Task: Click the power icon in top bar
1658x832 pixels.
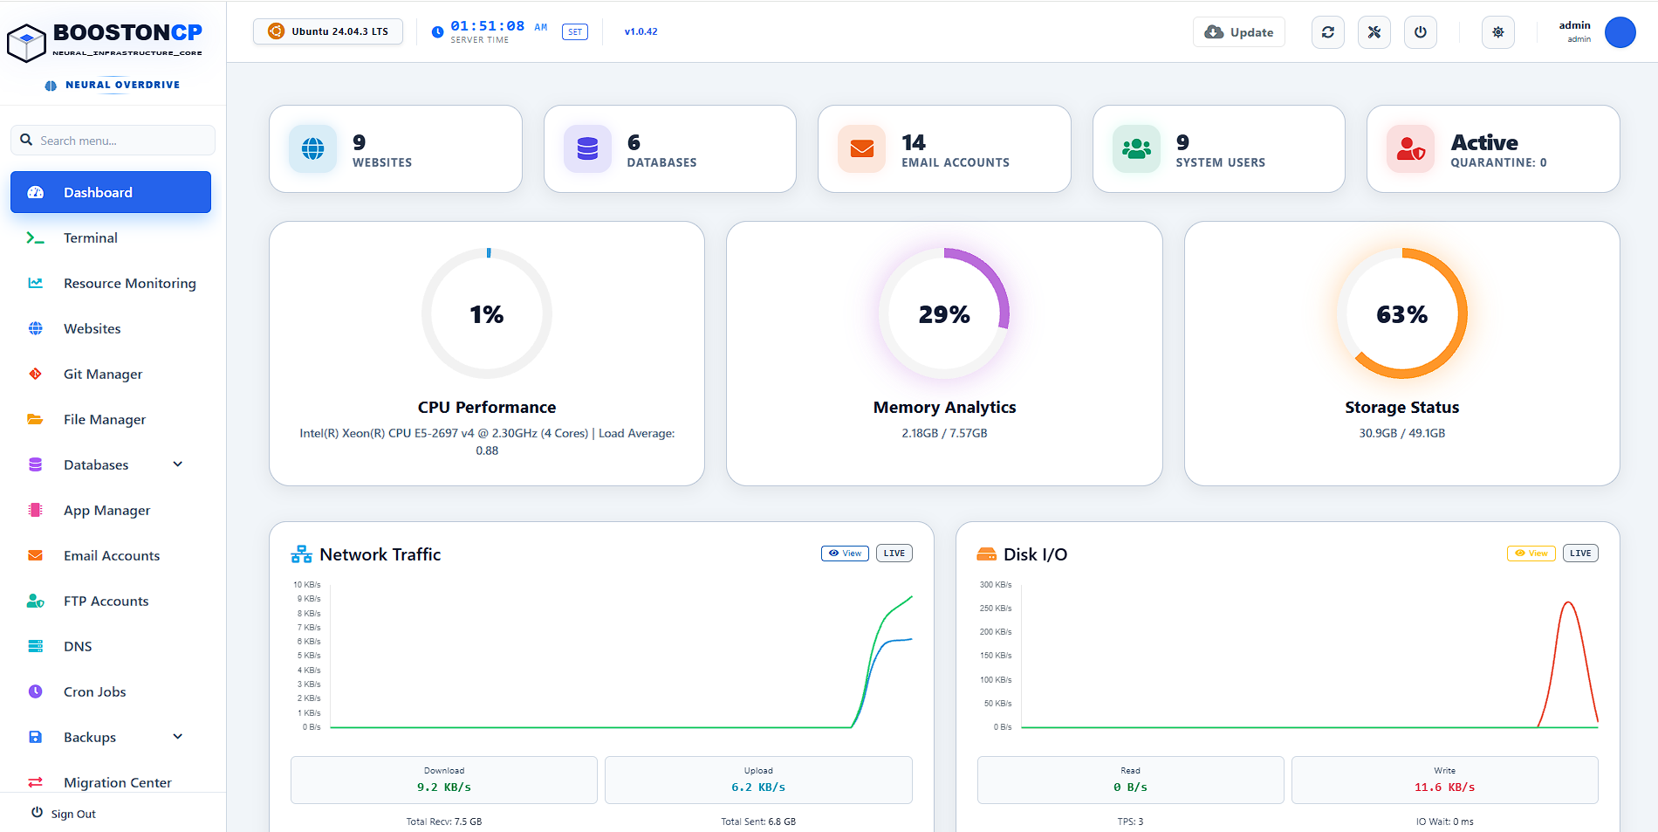Action: pos(1421,32)
